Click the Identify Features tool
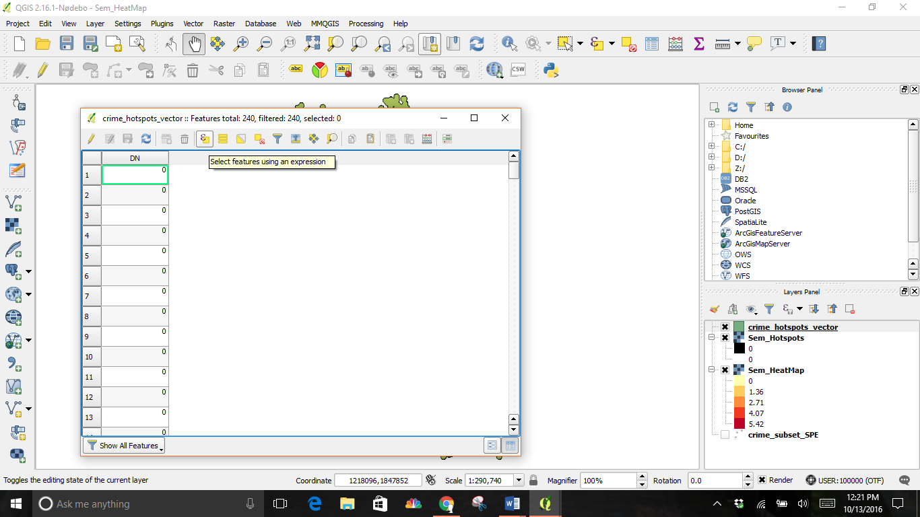Screen dimensions: 920x517 [508, 44]
